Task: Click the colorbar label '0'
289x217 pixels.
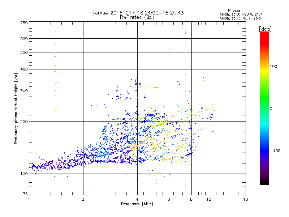Action: [x=271, y=109]
